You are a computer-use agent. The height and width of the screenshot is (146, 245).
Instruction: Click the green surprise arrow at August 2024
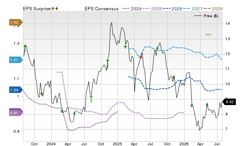tap(91, 99)
